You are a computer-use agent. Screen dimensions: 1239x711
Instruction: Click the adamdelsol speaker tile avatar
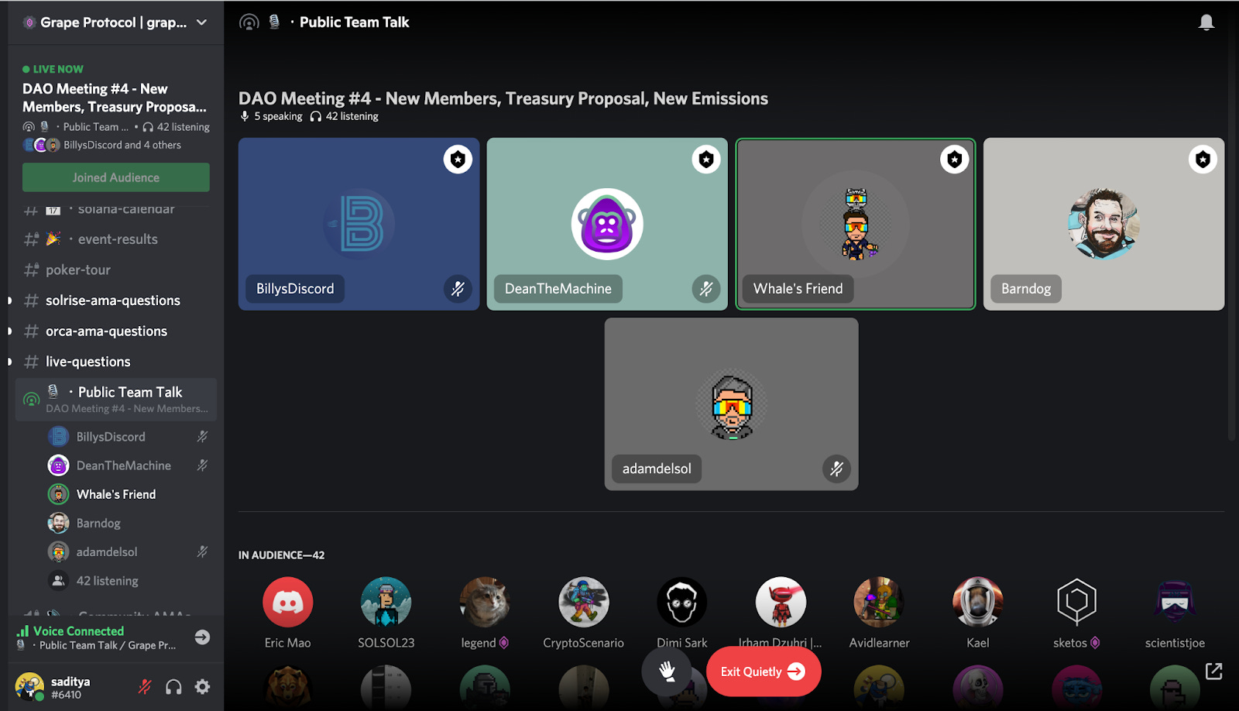732,404
